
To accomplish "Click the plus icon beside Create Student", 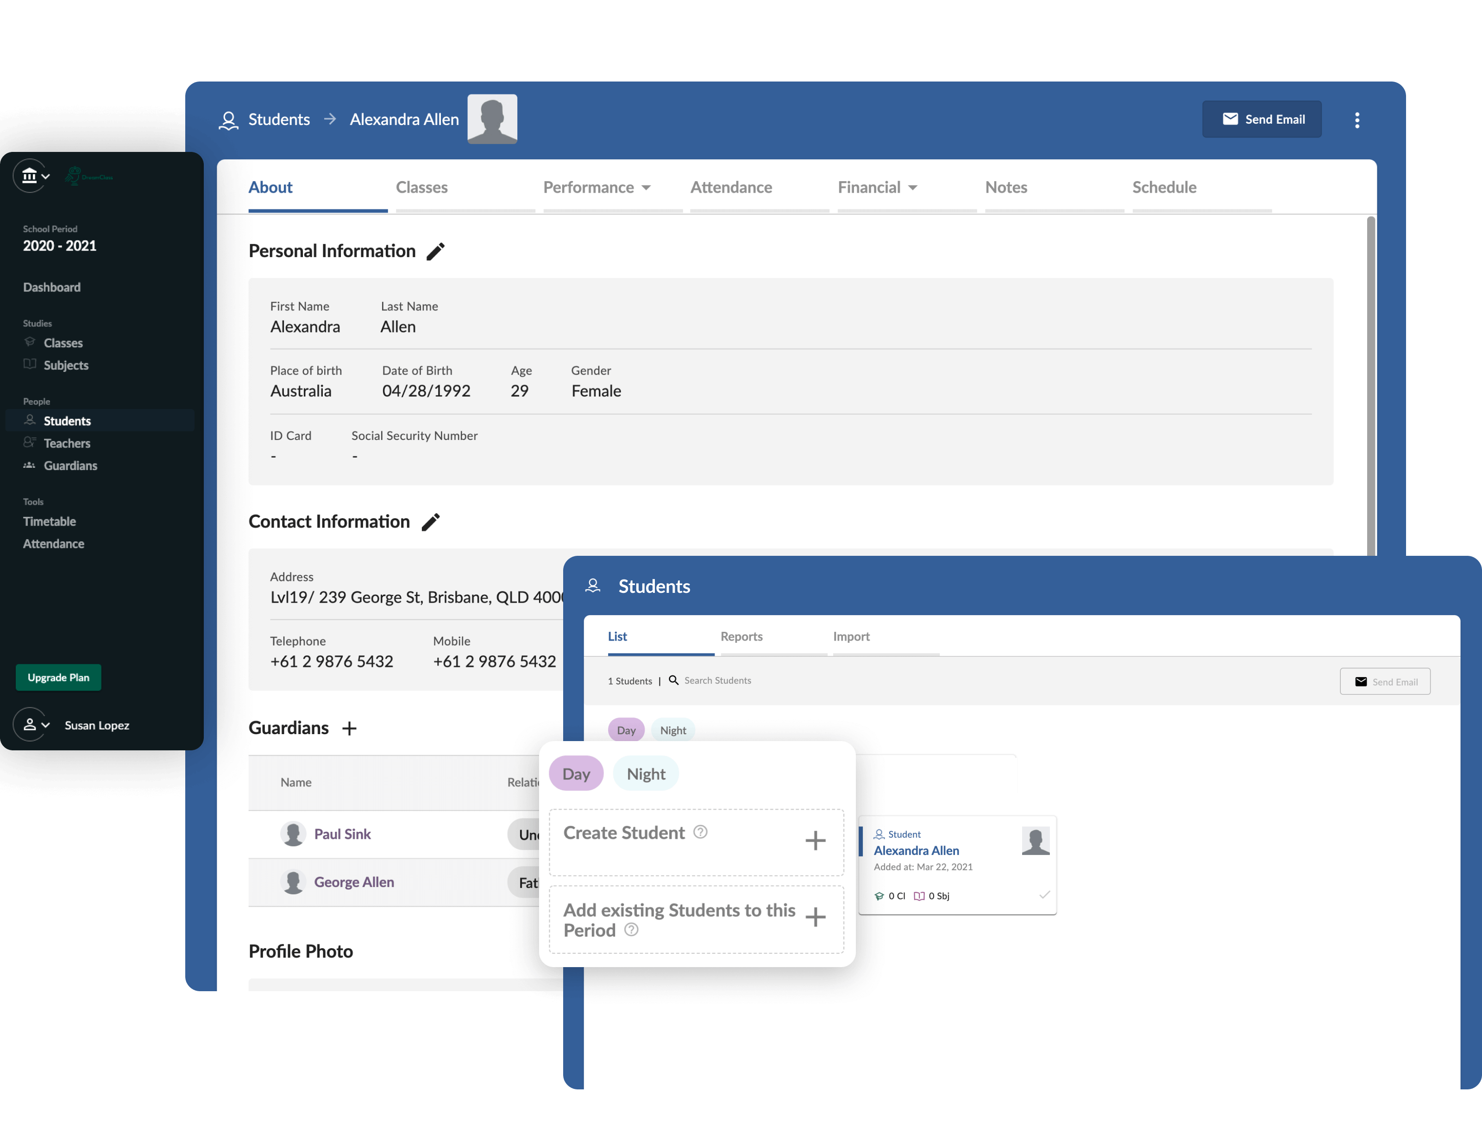I will (x=815, y=840).
